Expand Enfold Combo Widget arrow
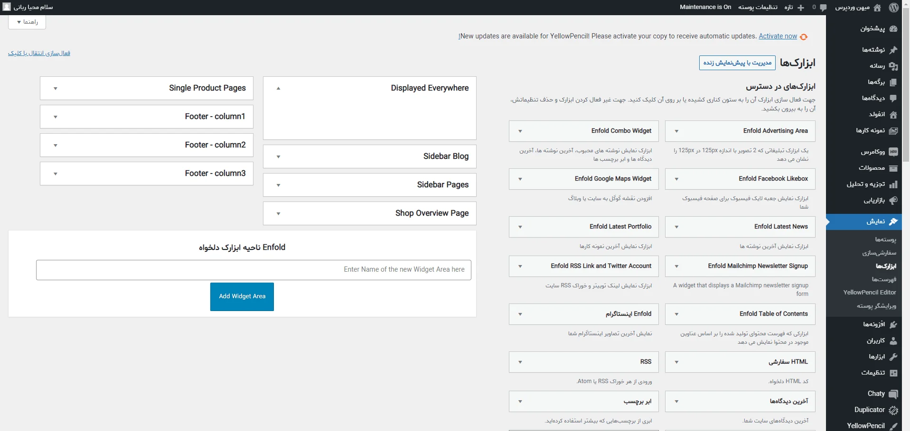Viewport: 910px width, 431px height. [x=520, y=131]
